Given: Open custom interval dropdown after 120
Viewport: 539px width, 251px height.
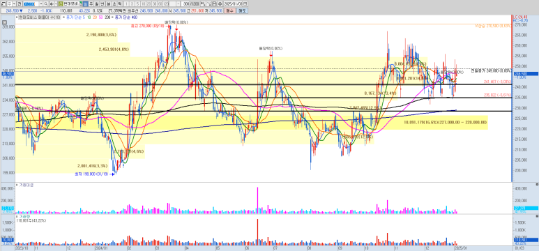Looking at the screenshot, I should [x=178, y=3].
